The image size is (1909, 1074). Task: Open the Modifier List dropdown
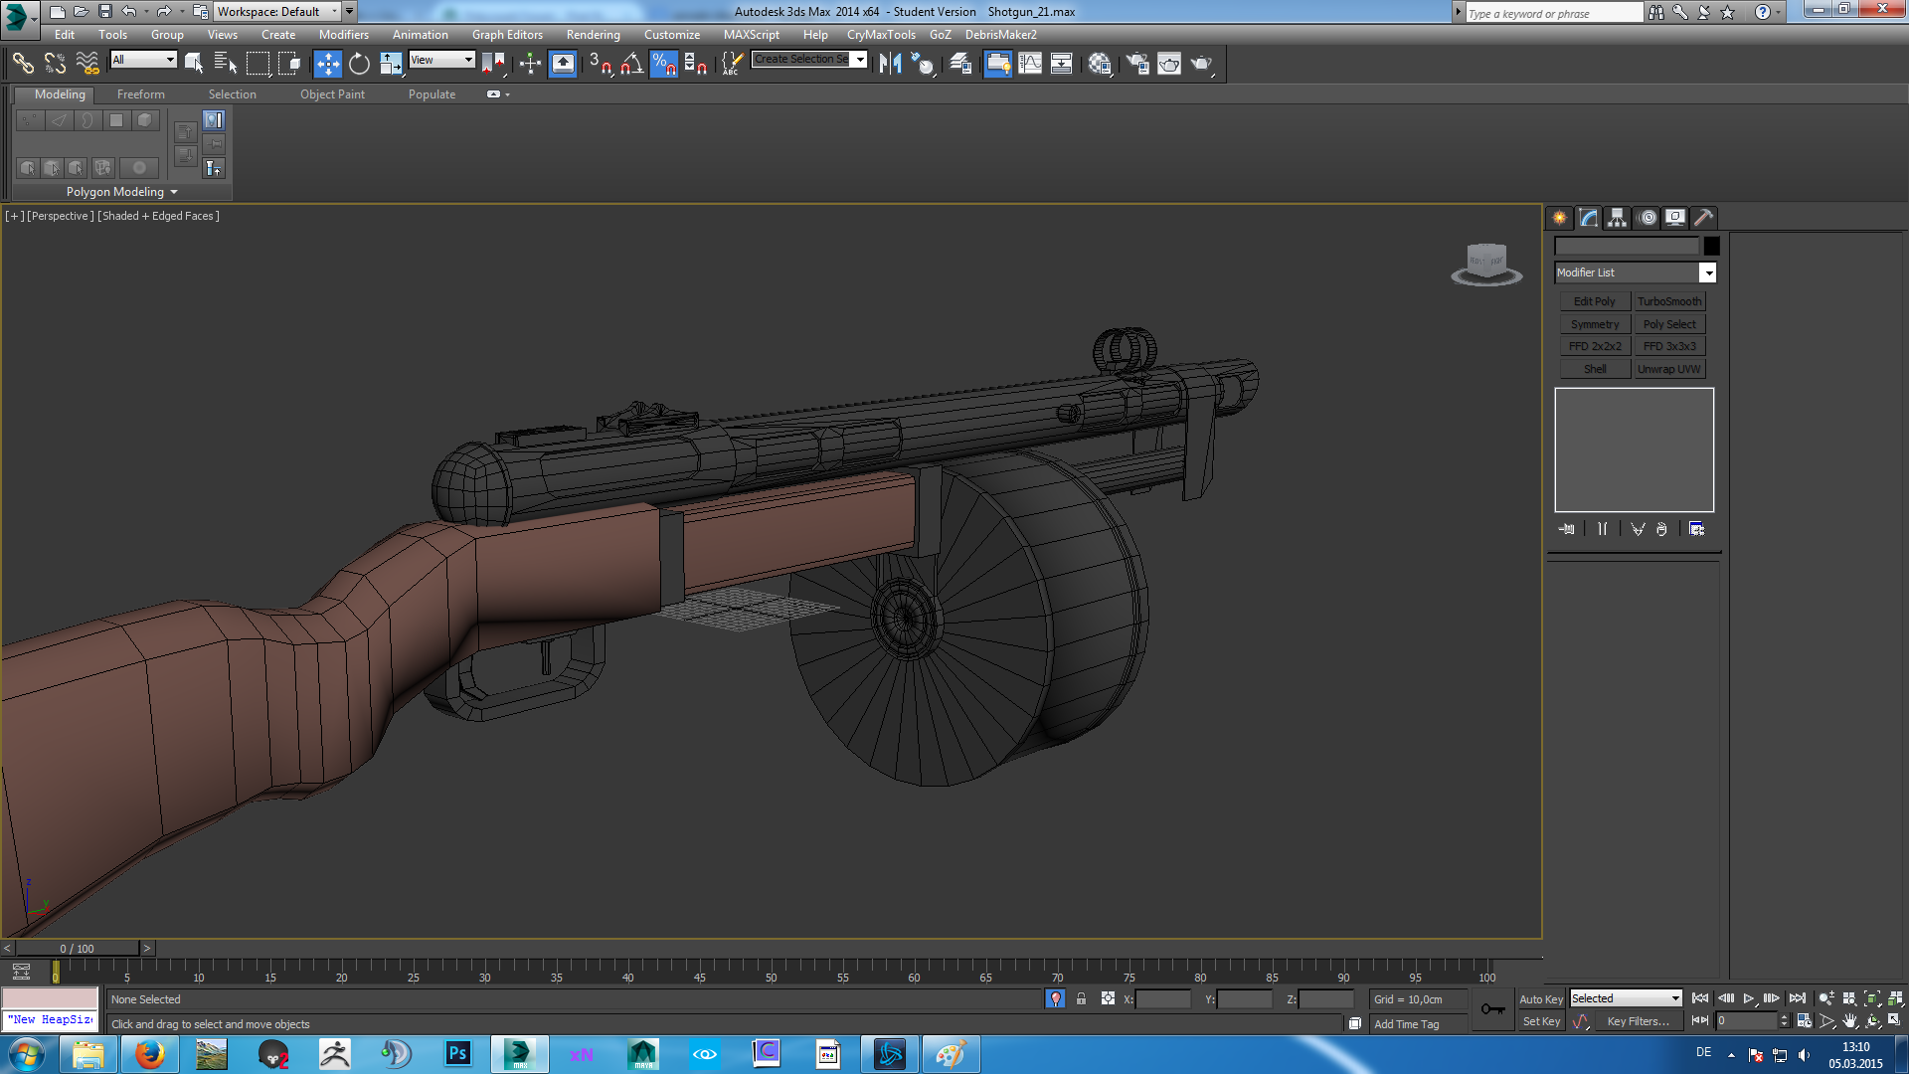1635,272
